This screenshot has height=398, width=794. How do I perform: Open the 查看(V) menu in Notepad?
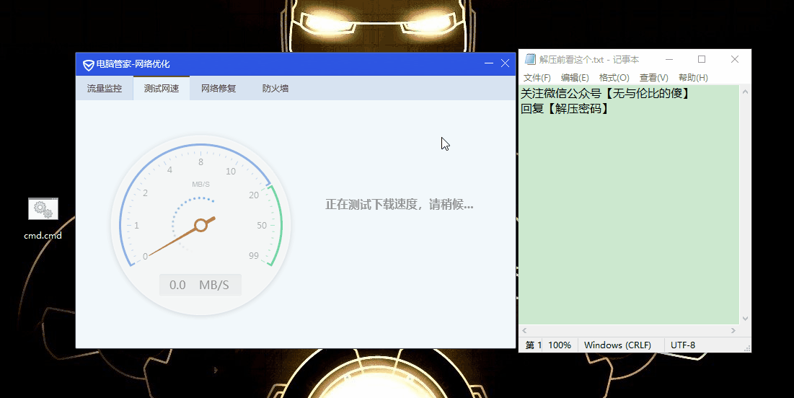(x=653, y=77)
